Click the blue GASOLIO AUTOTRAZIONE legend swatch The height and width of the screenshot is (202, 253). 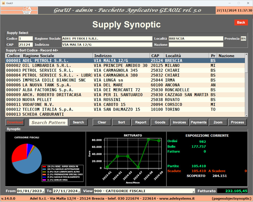(44, 169)
